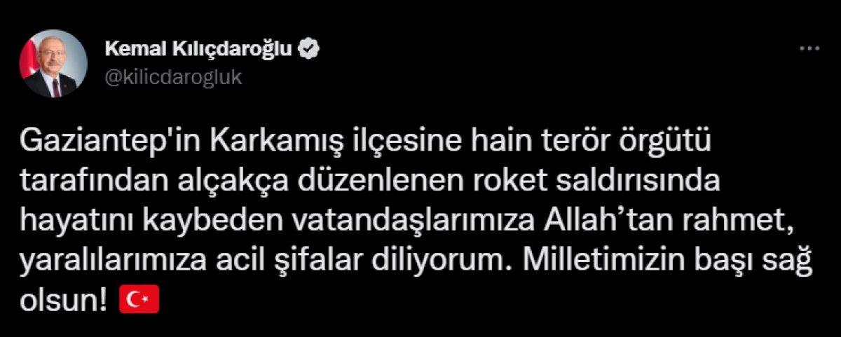This screenshot has height=337, width=841.
Task: Open the three-dot more options menu
Action: click(809, 49)
